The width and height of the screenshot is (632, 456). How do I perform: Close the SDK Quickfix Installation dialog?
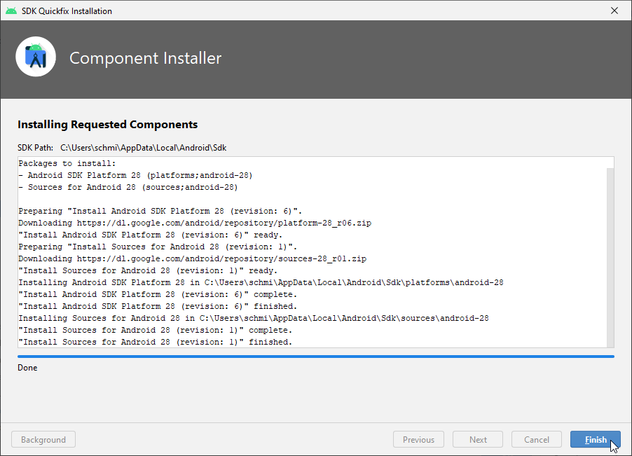(614, 11)
